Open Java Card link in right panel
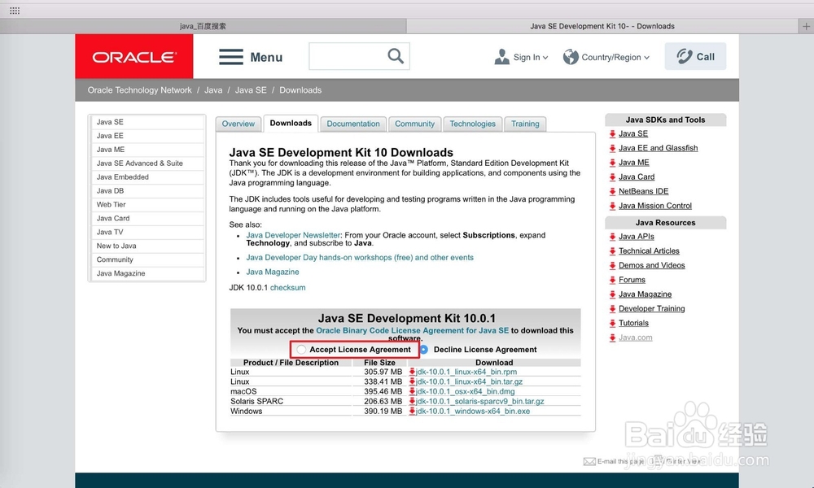 tap(637, 176)
